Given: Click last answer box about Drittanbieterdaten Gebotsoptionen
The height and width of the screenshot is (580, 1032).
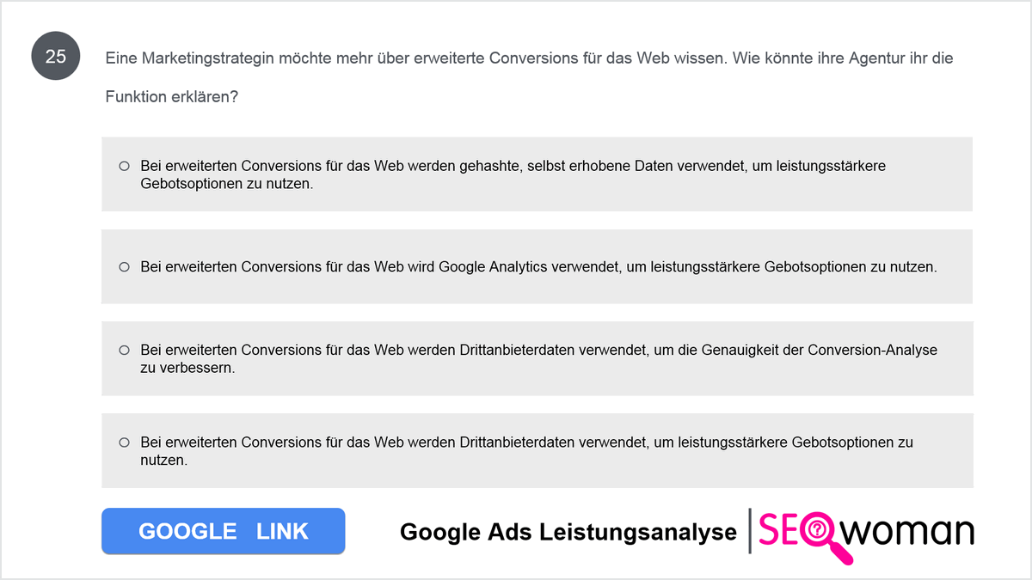Looking at the screenshot, I should (x=537, y=450).
